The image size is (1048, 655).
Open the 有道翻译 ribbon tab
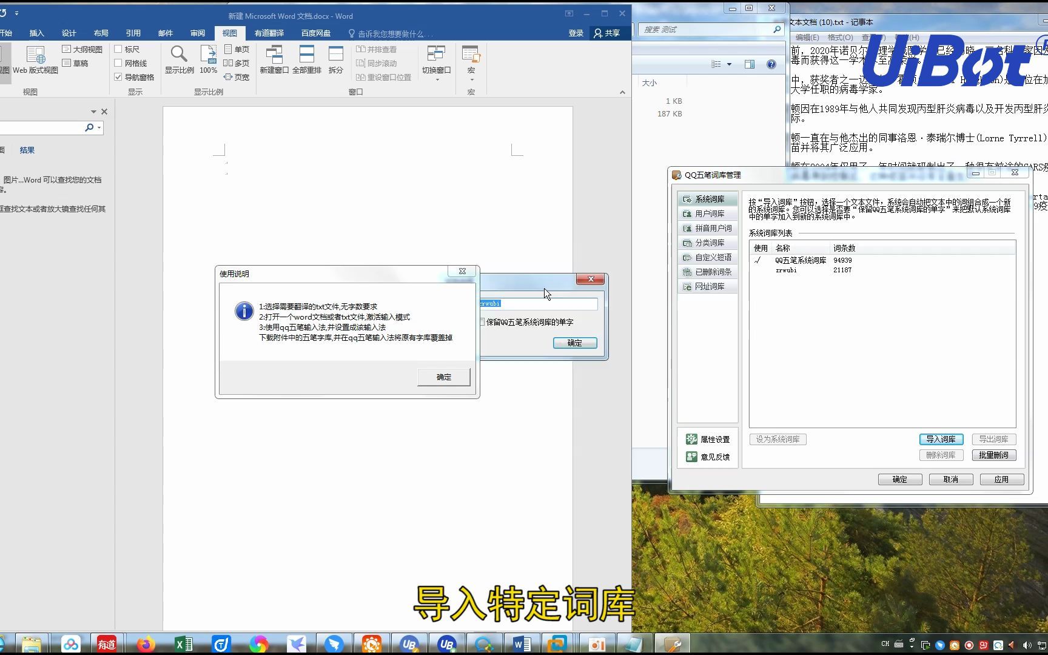click(269, 33)
